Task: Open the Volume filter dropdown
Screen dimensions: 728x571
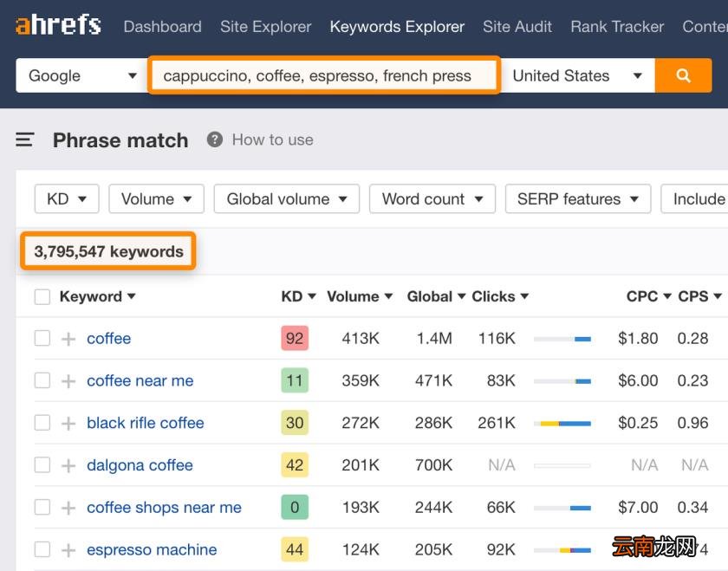Action: [157, 198]
